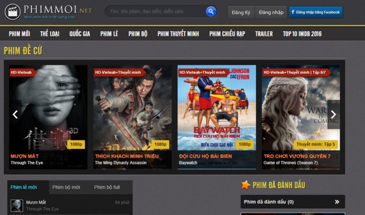Open the Phim bộ menu

pyautogui.click(x=138, y=33)
